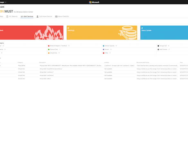Open the About DataON tab
The image size is (188, 142).
point(62,16)
